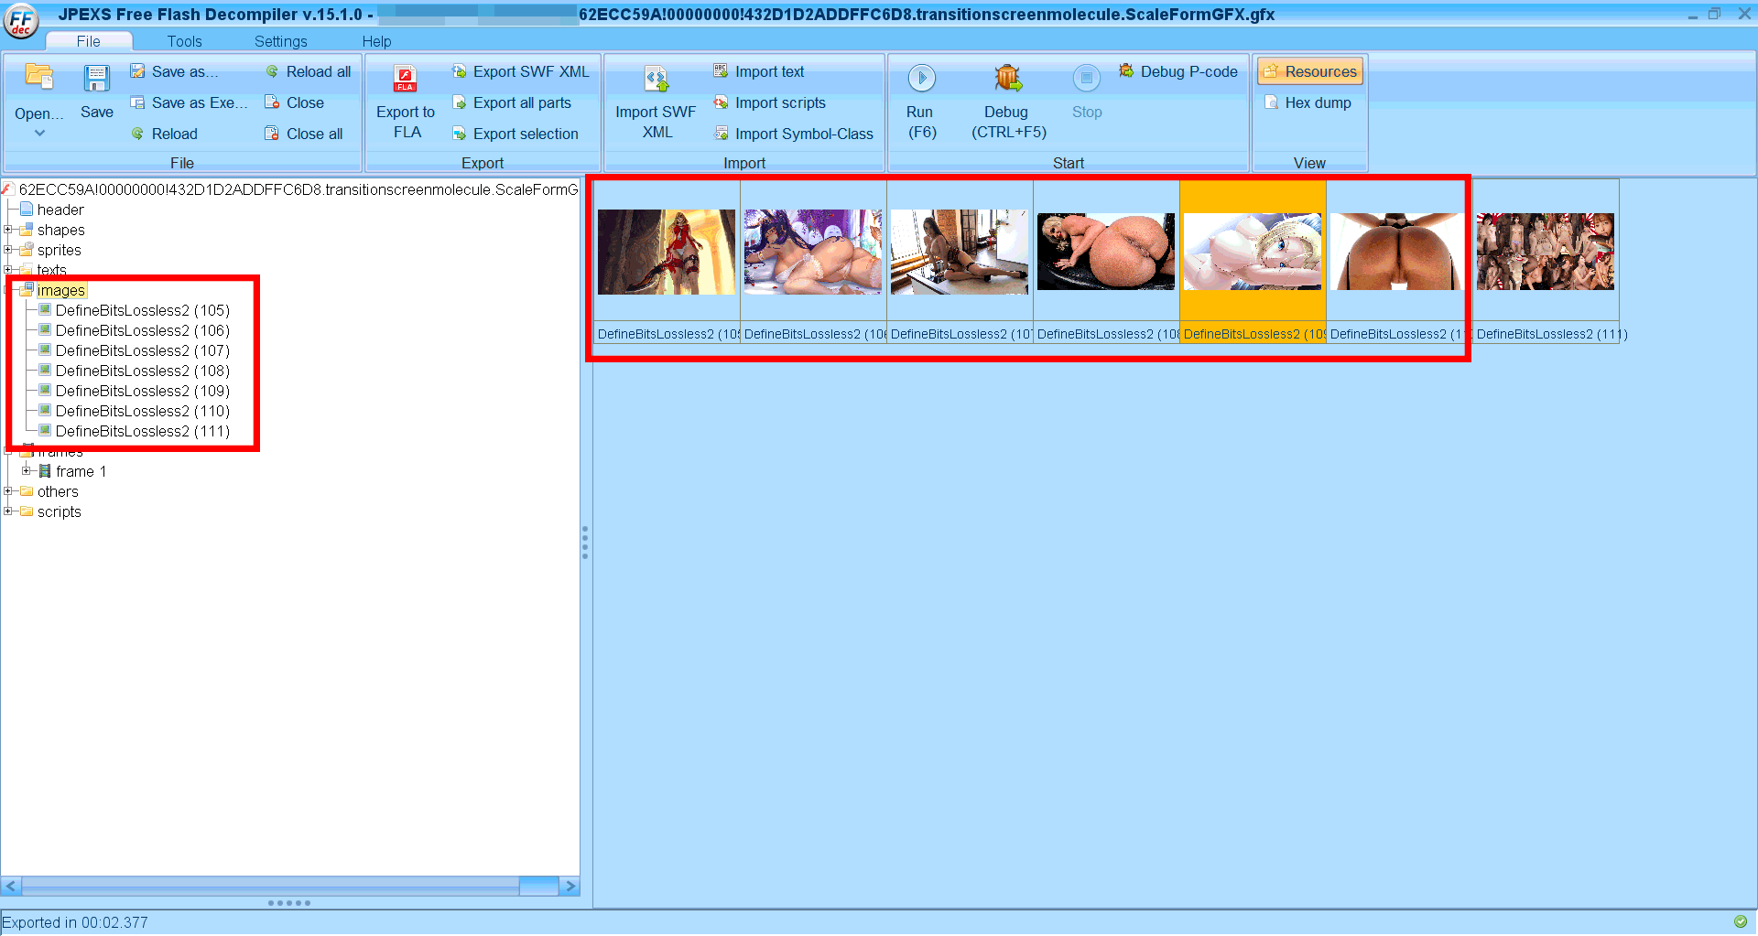Screen dimensions: 1758x936
Task: Click Save as Exe… option
Action: (x=189, y=102)
